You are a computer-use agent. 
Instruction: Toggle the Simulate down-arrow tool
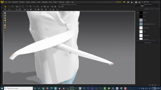(5, 7)
